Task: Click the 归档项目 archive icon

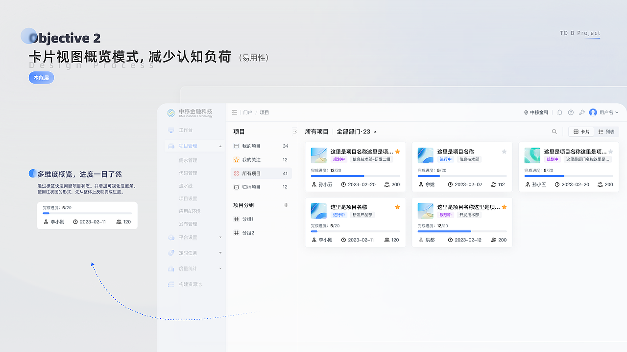Action: (x=237, y=187)
